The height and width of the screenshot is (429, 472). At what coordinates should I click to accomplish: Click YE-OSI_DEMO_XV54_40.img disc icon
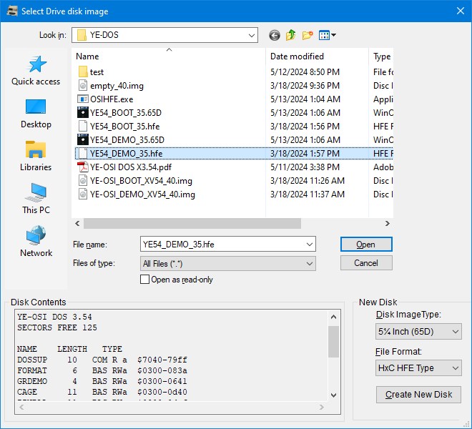click(x=83, y=194)
